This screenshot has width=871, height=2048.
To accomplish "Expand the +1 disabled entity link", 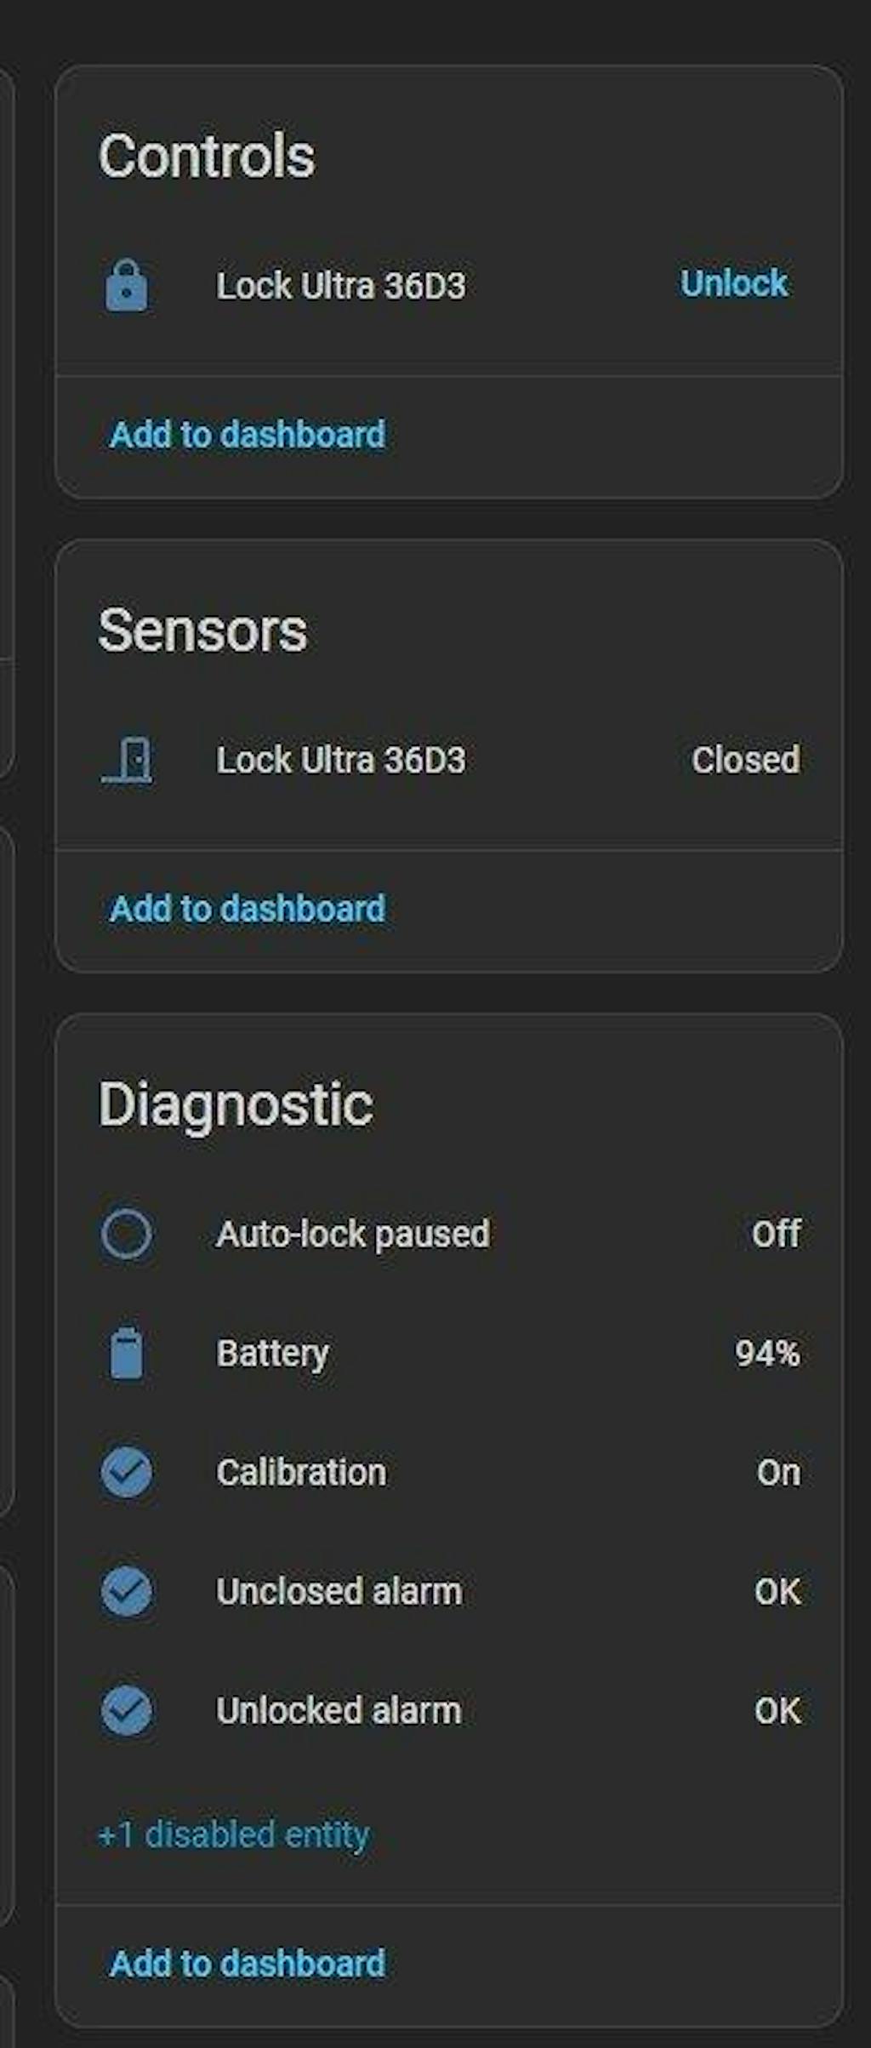I will click(x=234, y=1835).
